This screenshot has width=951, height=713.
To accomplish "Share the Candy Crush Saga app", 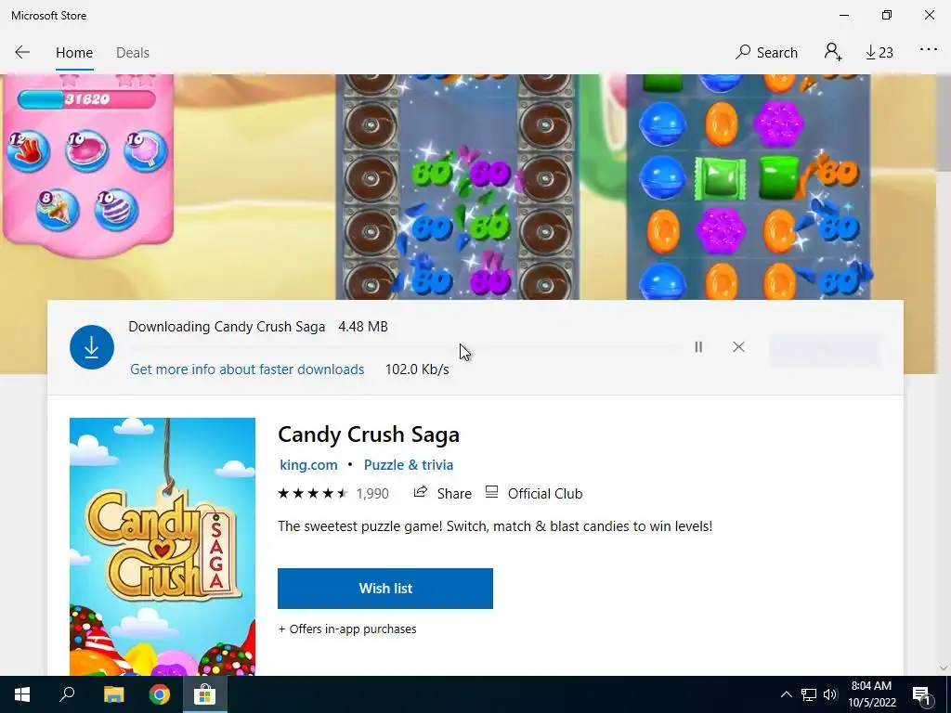I will (442, 494).
